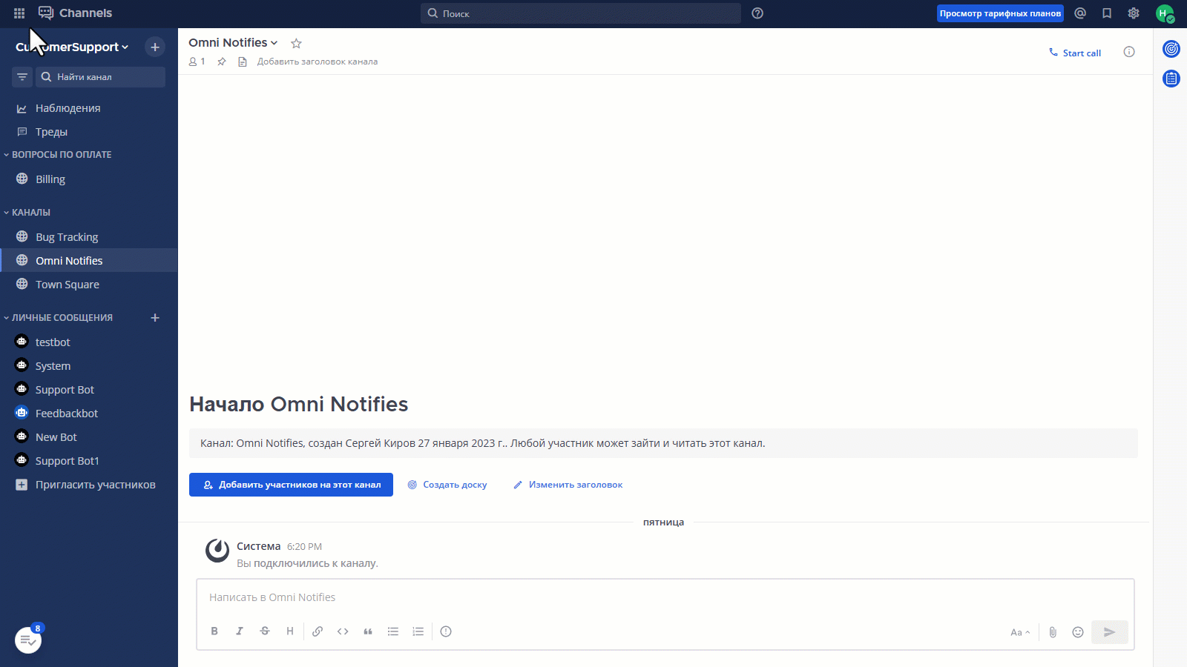Open direct message with Support Bot1
Image resolution: width=1187 pixels, height=667 pixels.
tap(88, 461)
